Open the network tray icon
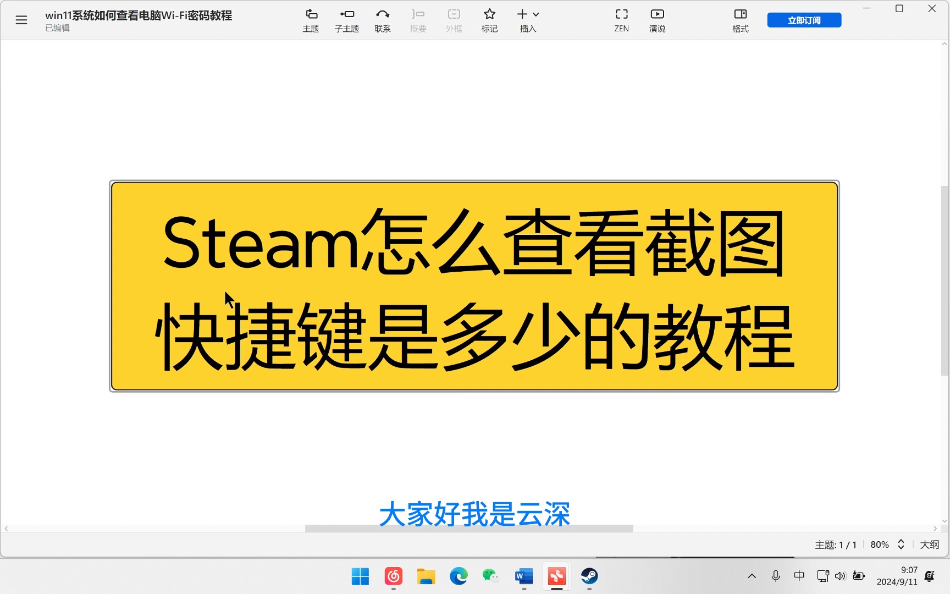This screenshot has width=950, height=594. (823, 576)
